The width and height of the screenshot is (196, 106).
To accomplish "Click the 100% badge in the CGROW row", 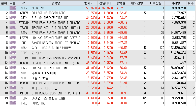I will click(x=13, y=13).
